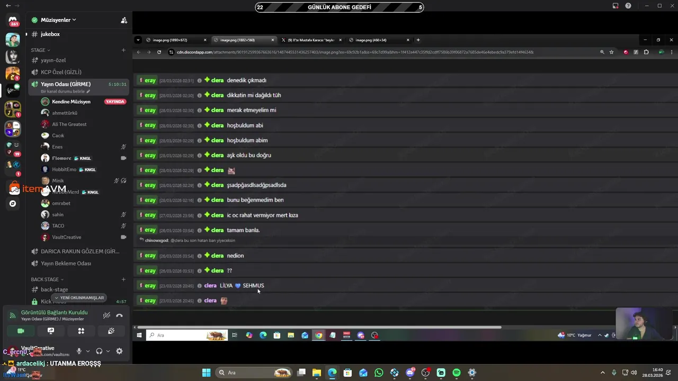
Task: Toggle camera in Discord voice panel
Action: pos(21,331)
